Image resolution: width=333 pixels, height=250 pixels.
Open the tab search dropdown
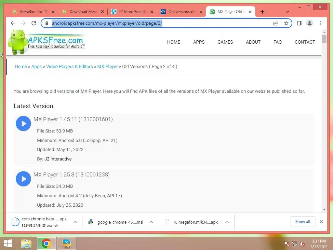(288, 12)
